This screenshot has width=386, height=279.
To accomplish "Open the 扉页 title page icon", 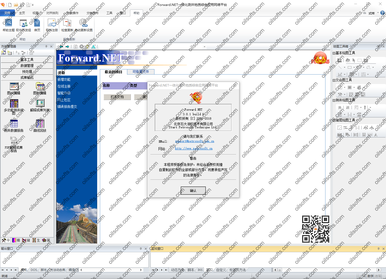I will click(x=37, y=25).
